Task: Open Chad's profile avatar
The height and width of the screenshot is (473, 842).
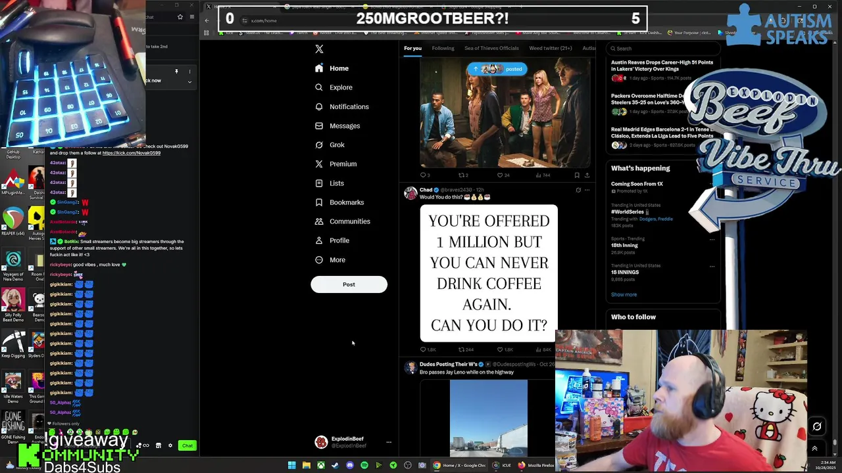Action: (410, 193)
